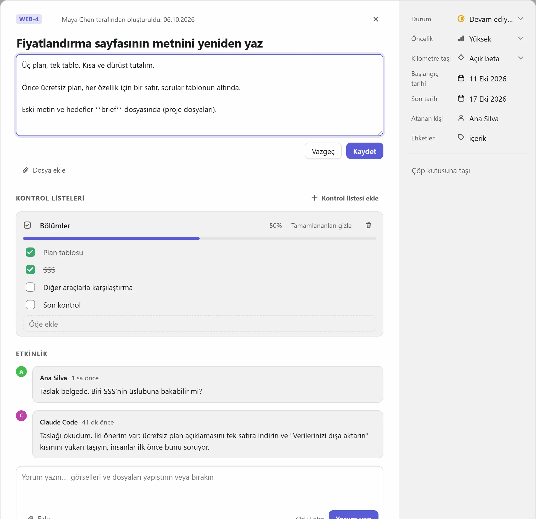Click the orange status icon next to Devam ediy...
This screenshot has height=519, width=536.
pyautogui.click(x=461, y=19)
